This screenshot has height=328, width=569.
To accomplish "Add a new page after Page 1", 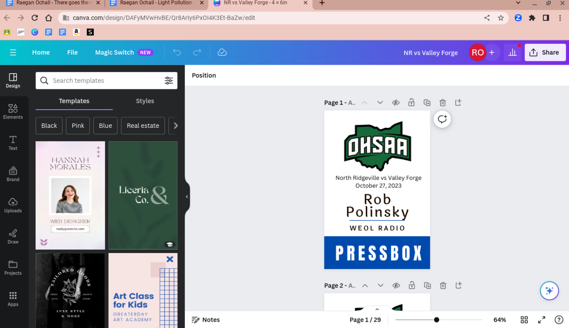I will [458, 103].
